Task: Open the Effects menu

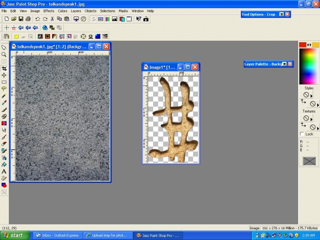Action: [x=49, y=11]
